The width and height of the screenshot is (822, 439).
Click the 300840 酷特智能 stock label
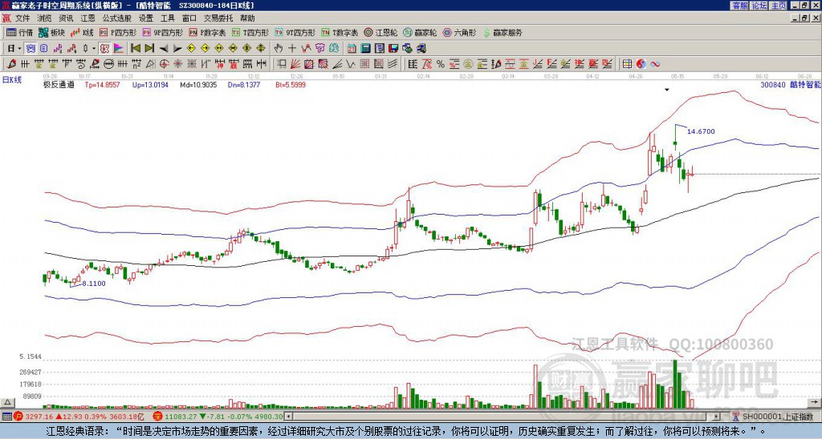[x=790, y=84]
